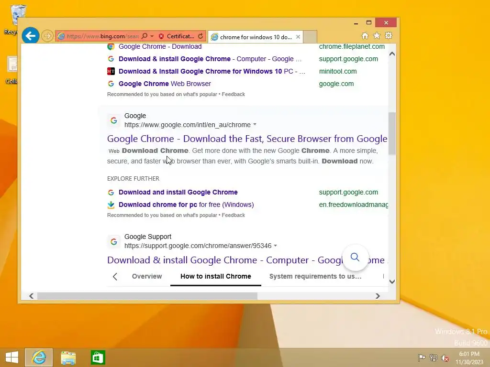The height and width of the screenshot is (367, 490).
Task: Click the Google Support result favicon
Action: tap(114, 241)
